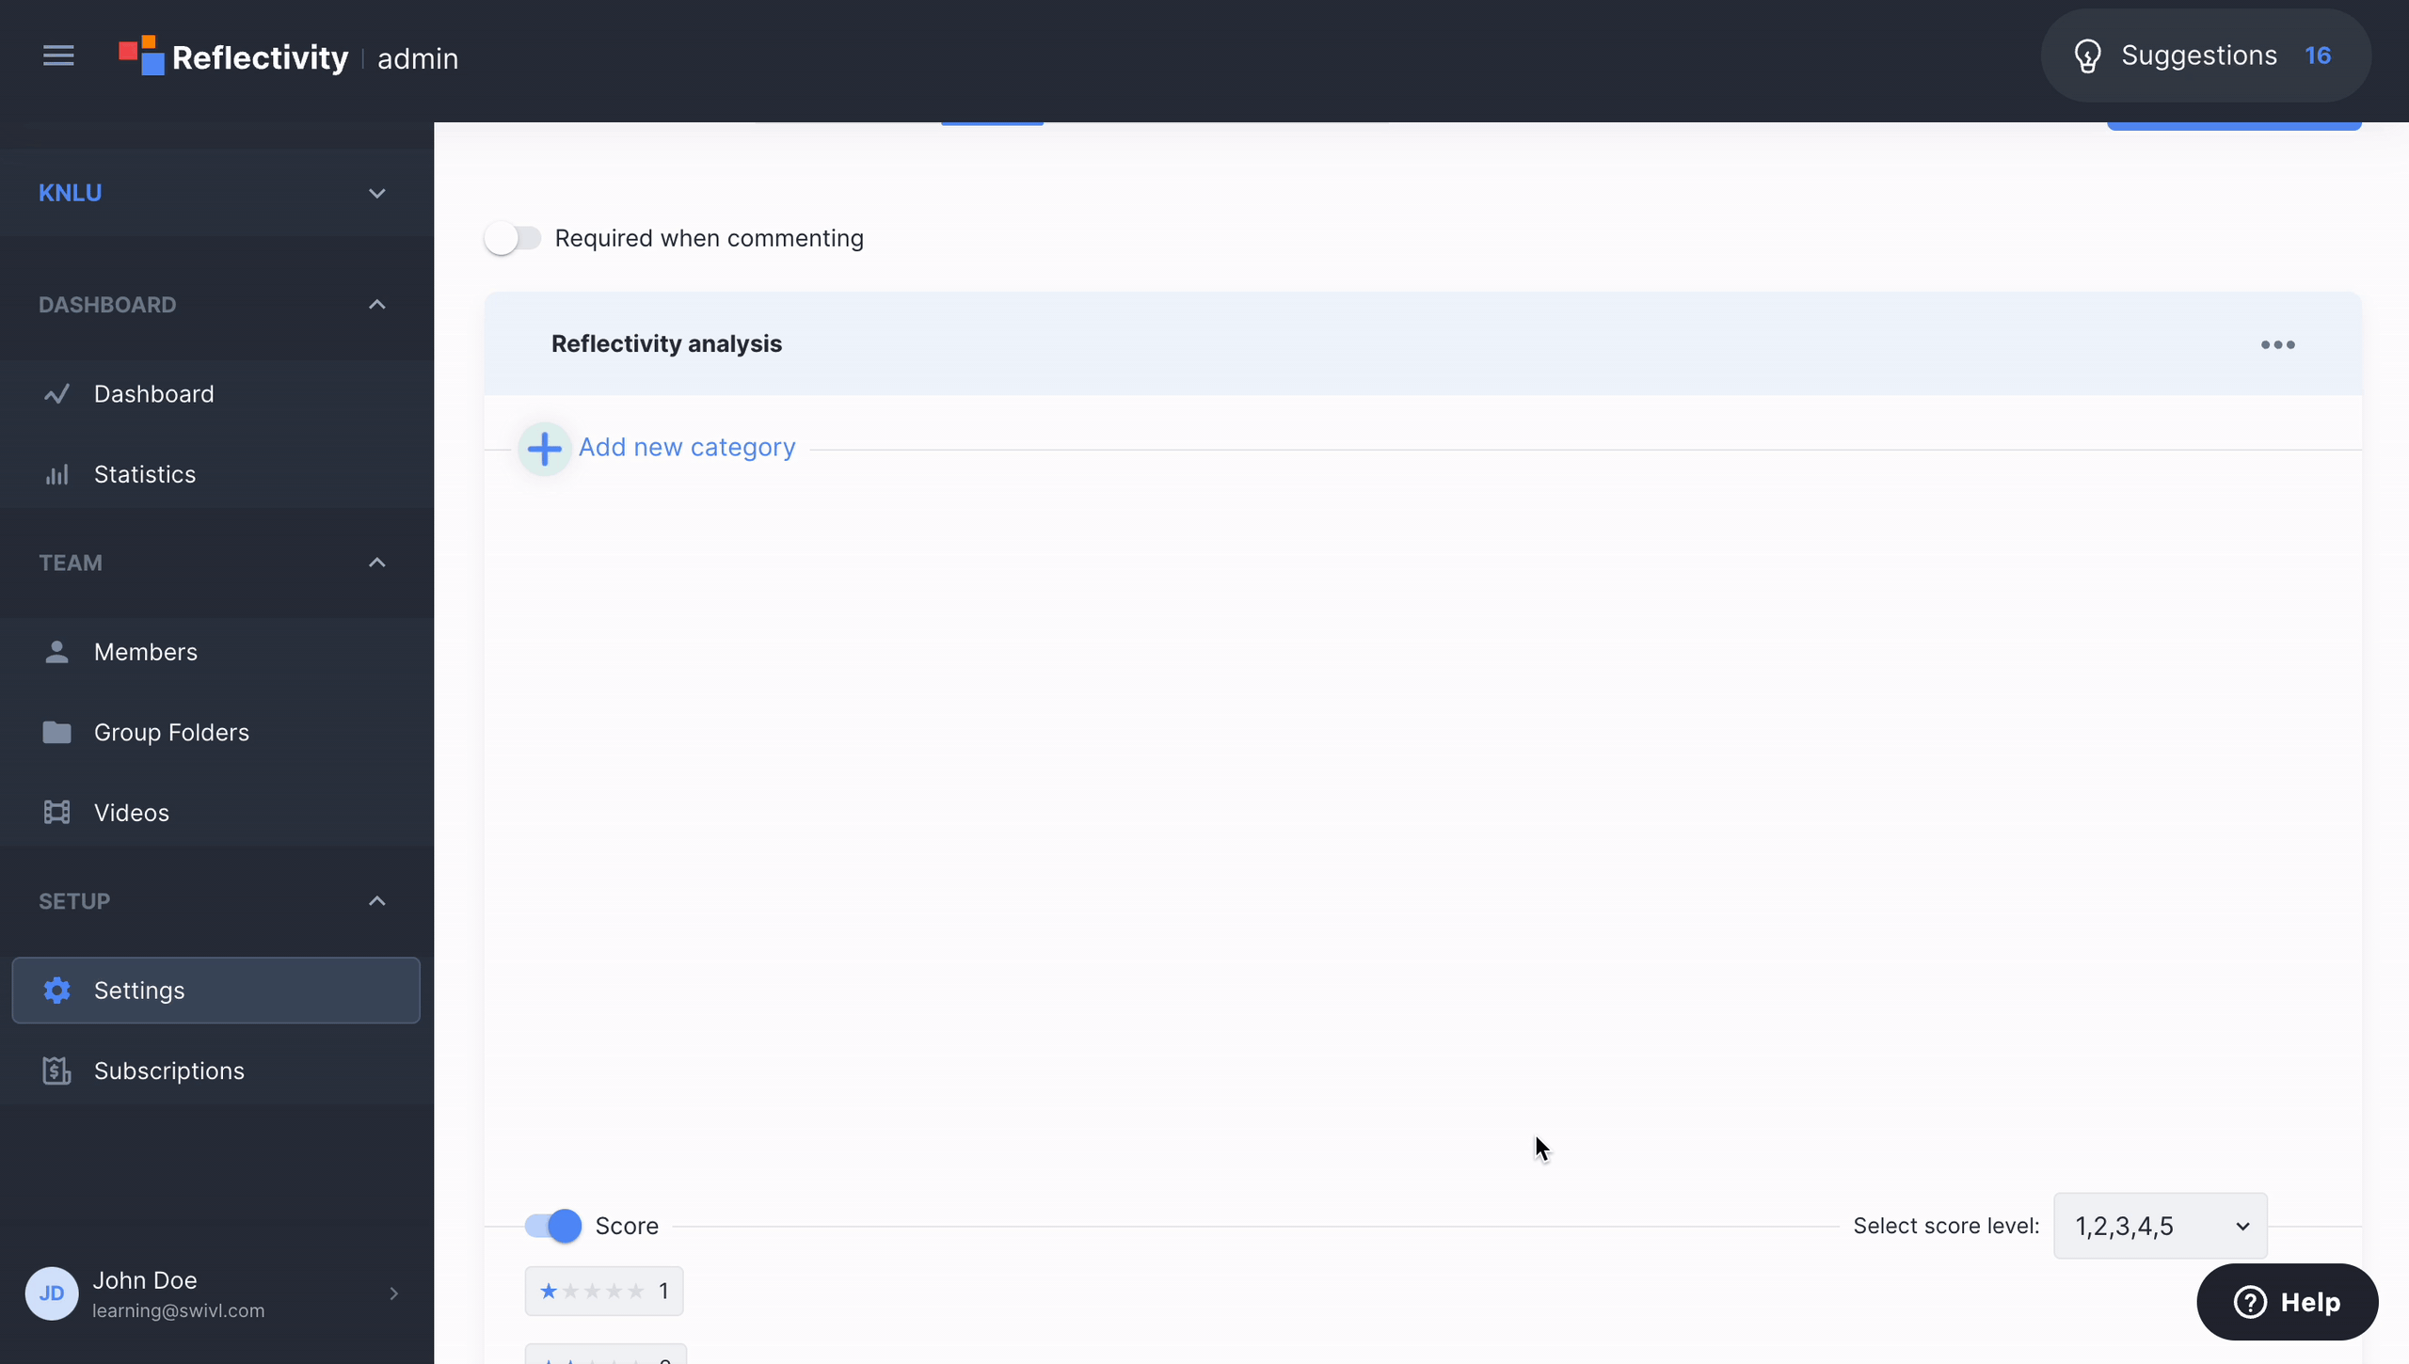Click the Settings gear icon in sidebar
Image resolution: width=2409 pixels, height=1364 pixels.
[x=58, y=991]
